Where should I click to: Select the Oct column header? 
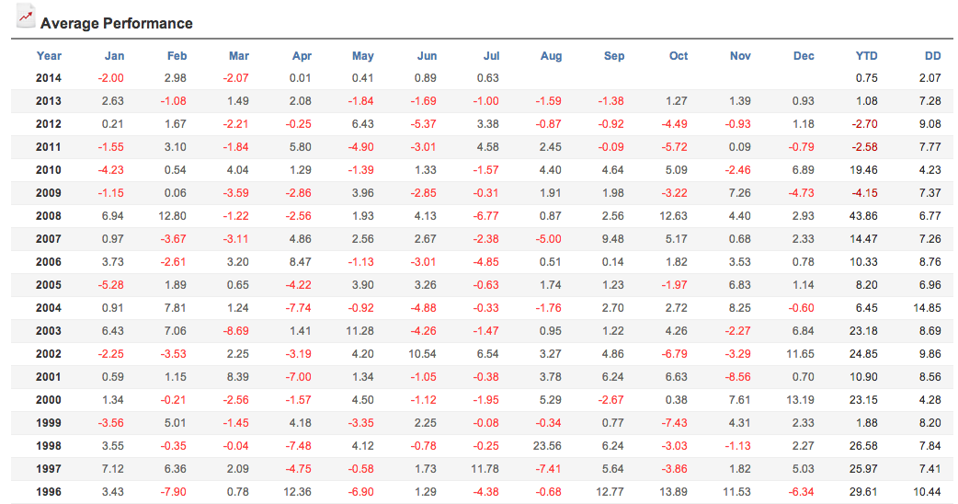click(679, 55)
